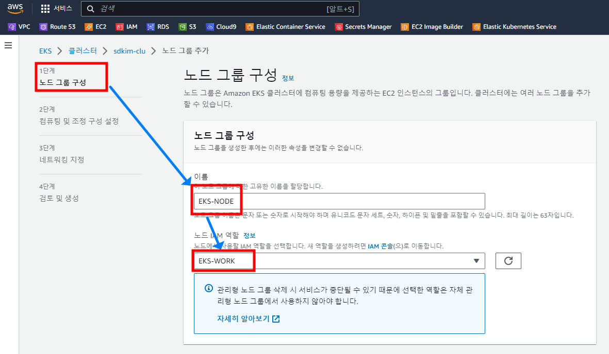Open EC2 Image Builder shortcut icon
The width and height of the screenshot is (609, 354).
(x=405, y=27)
